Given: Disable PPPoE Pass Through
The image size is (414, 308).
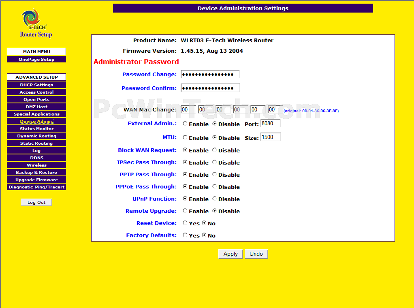Looking at the screenshot, I should pos(214,186).
